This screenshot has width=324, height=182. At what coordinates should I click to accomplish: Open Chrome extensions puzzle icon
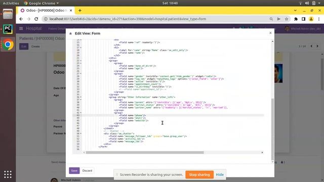coord(296,19)
